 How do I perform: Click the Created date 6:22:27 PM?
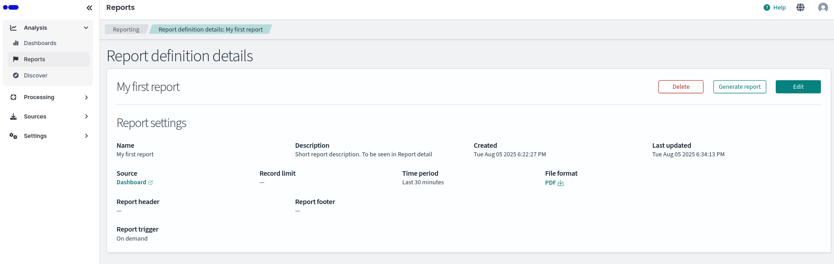[510, 155]
